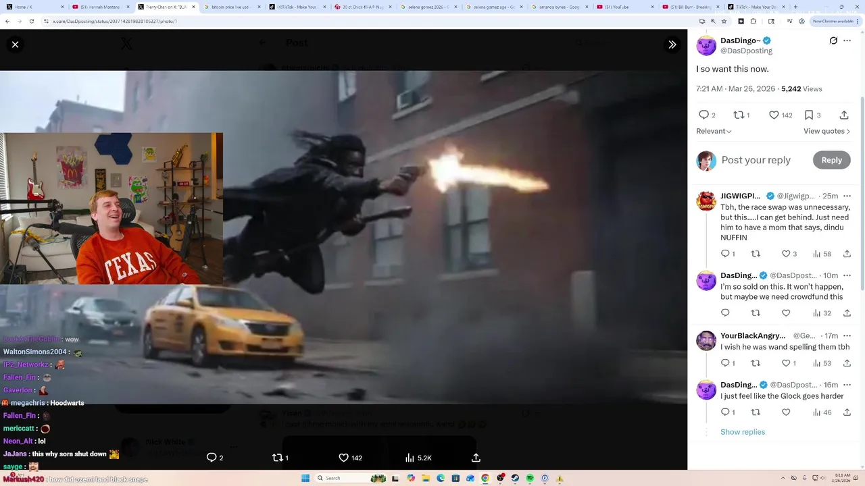Close the photo viewer with the X

15,45
